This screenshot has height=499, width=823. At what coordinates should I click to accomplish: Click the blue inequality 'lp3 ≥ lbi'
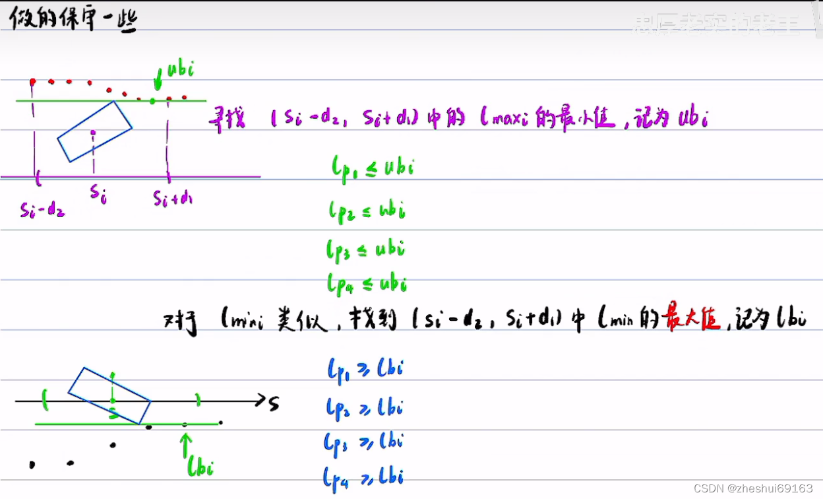click(x=364, y=441)
